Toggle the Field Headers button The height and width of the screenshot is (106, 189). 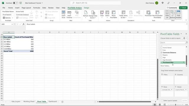pyautogui.click(x=178, y=14)
